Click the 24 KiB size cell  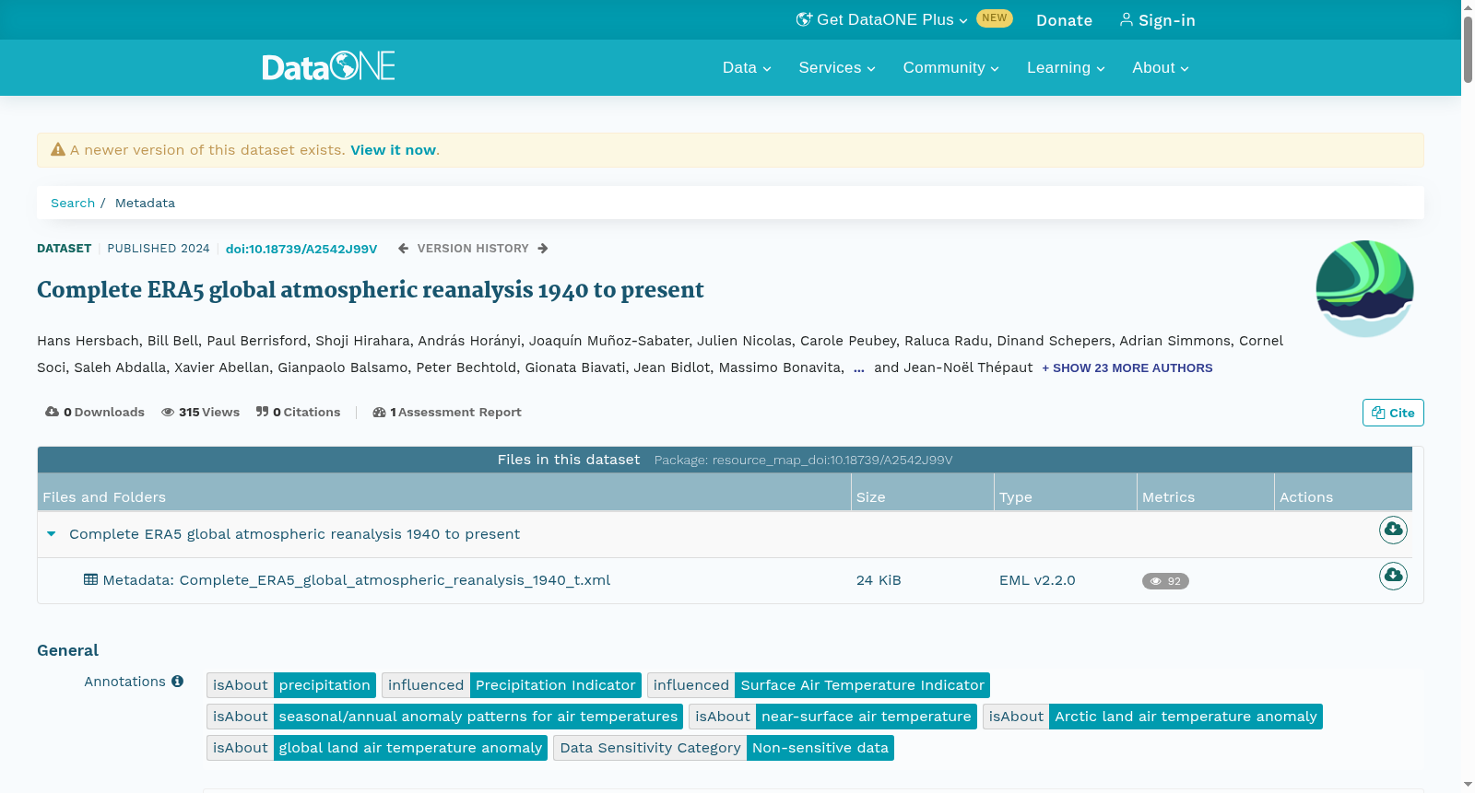[x=879, y=580]
